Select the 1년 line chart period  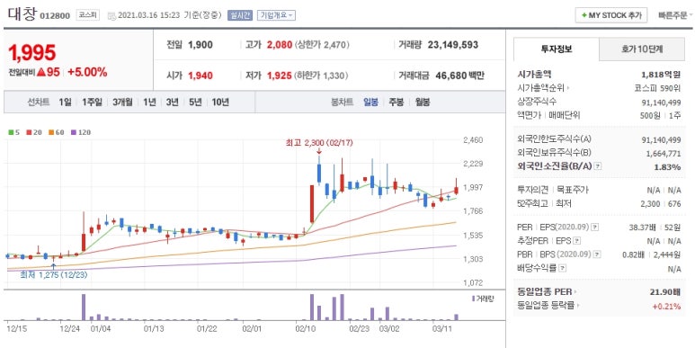tap(149, 103)
